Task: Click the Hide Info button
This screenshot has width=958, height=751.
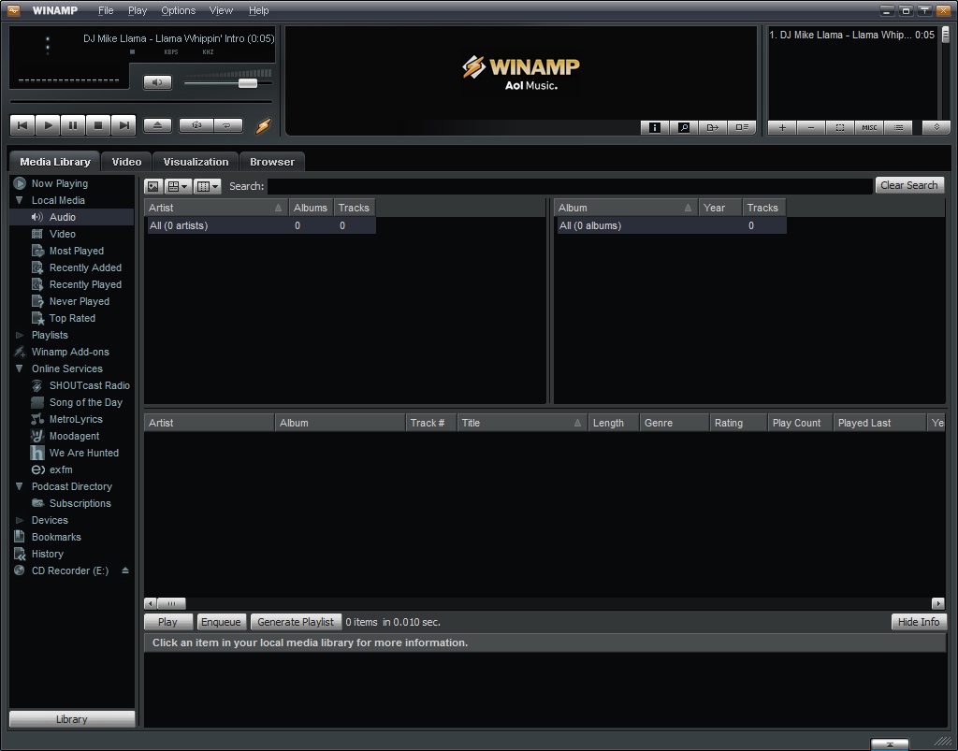Action: pos(919,622)
